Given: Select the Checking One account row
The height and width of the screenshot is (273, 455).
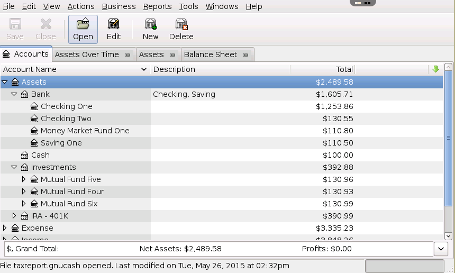Looking at the screenshot, I should (66, 106).
